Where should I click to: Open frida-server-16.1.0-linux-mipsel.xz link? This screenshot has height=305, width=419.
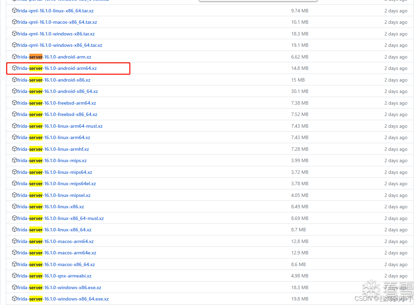54,195
